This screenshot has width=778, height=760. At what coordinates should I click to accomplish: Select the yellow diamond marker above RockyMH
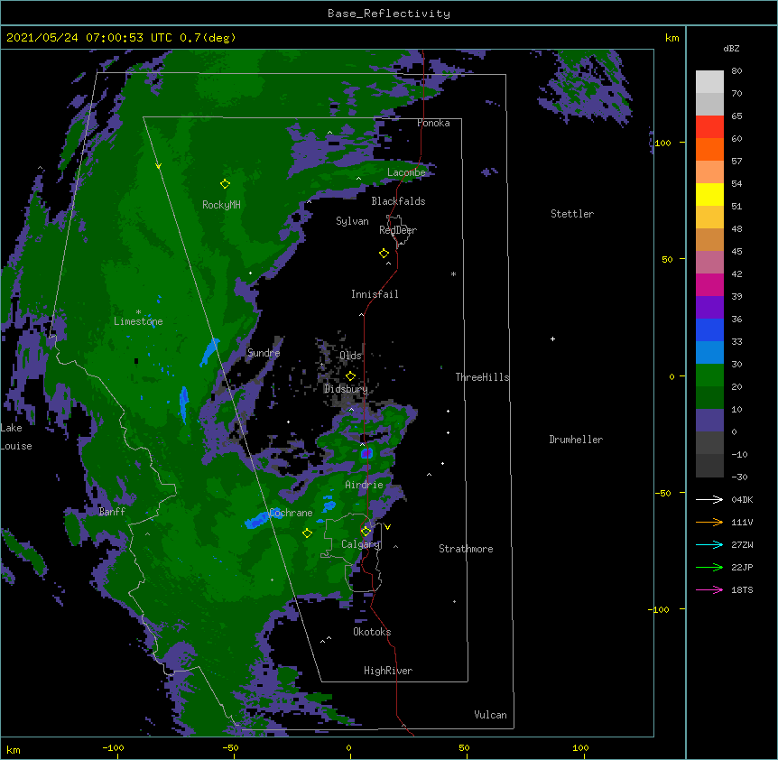[225, 184]
